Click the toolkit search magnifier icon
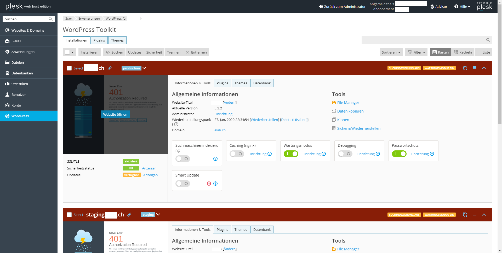The height and width of the screenshot is (253, 502). 488,40
